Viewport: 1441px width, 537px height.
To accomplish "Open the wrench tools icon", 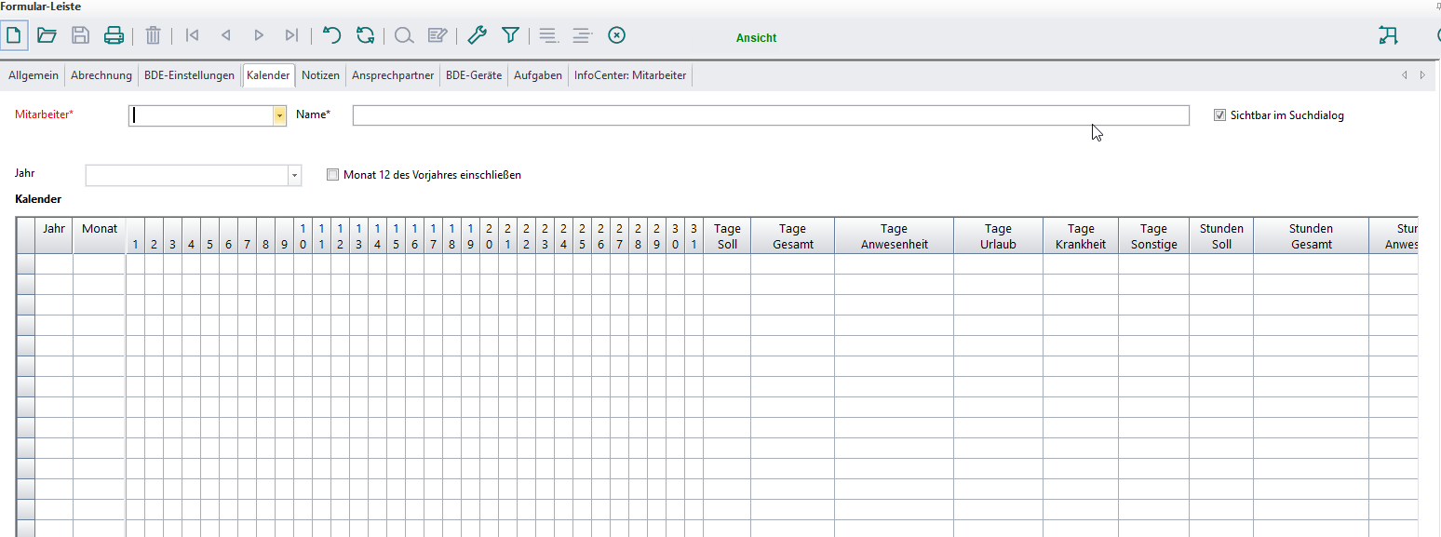I will 477,35.
